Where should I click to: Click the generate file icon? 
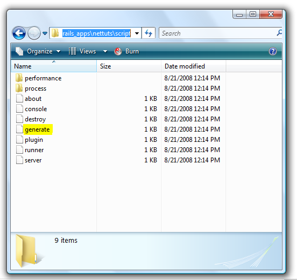19,129
